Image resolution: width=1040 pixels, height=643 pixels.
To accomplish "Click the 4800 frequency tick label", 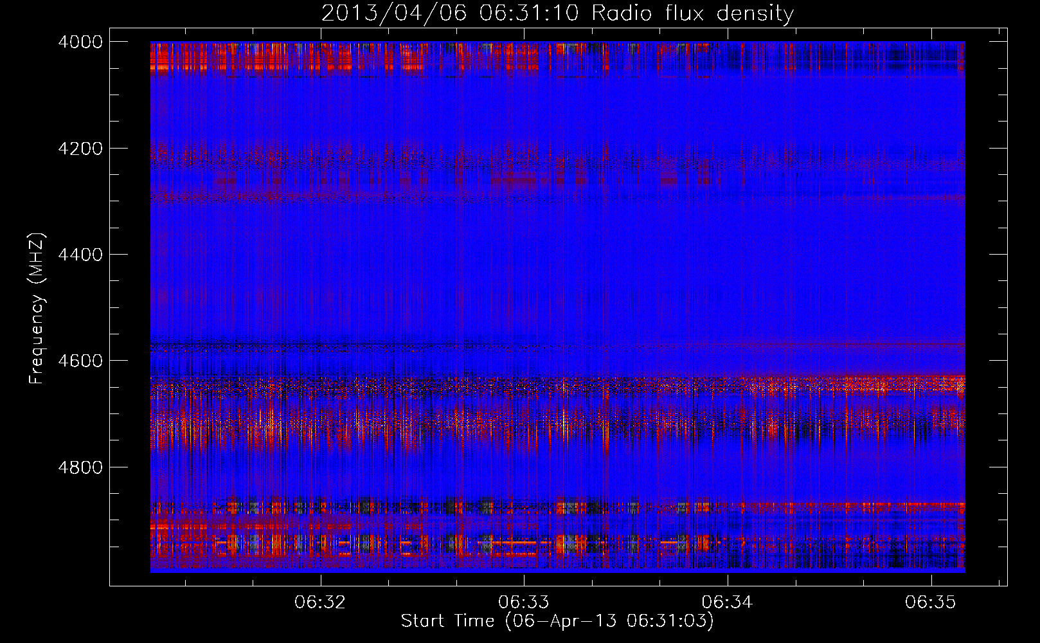I will pyautogui.click(x=80, y=467).
